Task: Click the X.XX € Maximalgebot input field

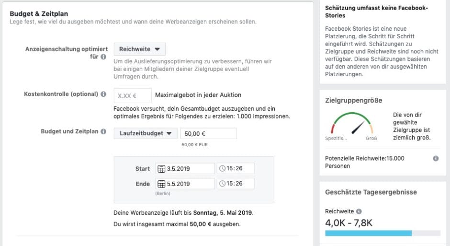Action: click(x=133, y=95)
